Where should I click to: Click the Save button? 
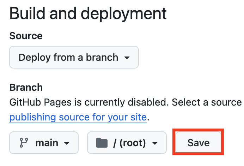(x=198, y=142)
